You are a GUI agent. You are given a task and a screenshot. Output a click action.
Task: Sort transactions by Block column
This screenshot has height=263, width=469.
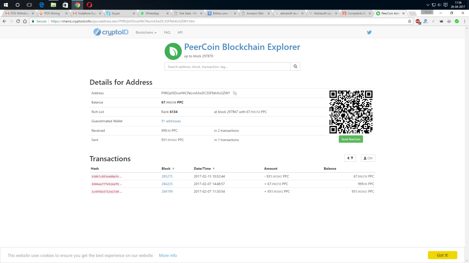point(168,169)
